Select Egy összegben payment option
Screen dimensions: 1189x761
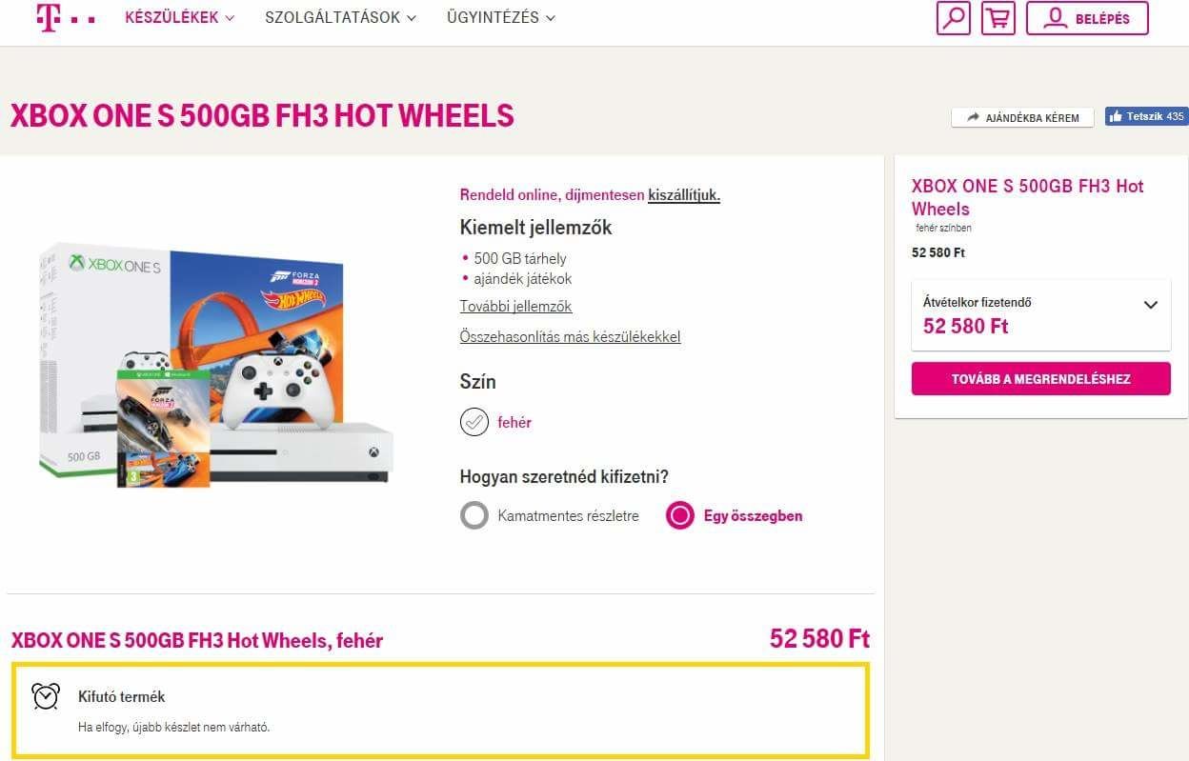[680, 516]
